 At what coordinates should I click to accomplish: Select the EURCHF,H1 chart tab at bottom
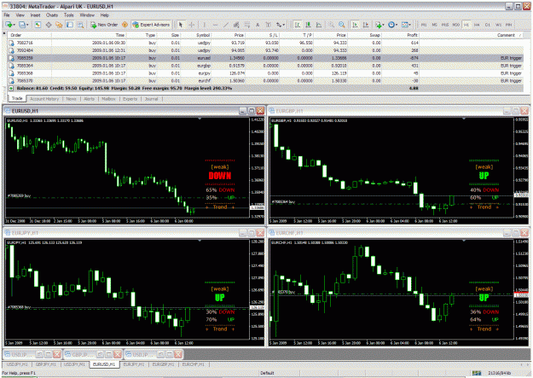pyautogui.click(x=193, y=364)
